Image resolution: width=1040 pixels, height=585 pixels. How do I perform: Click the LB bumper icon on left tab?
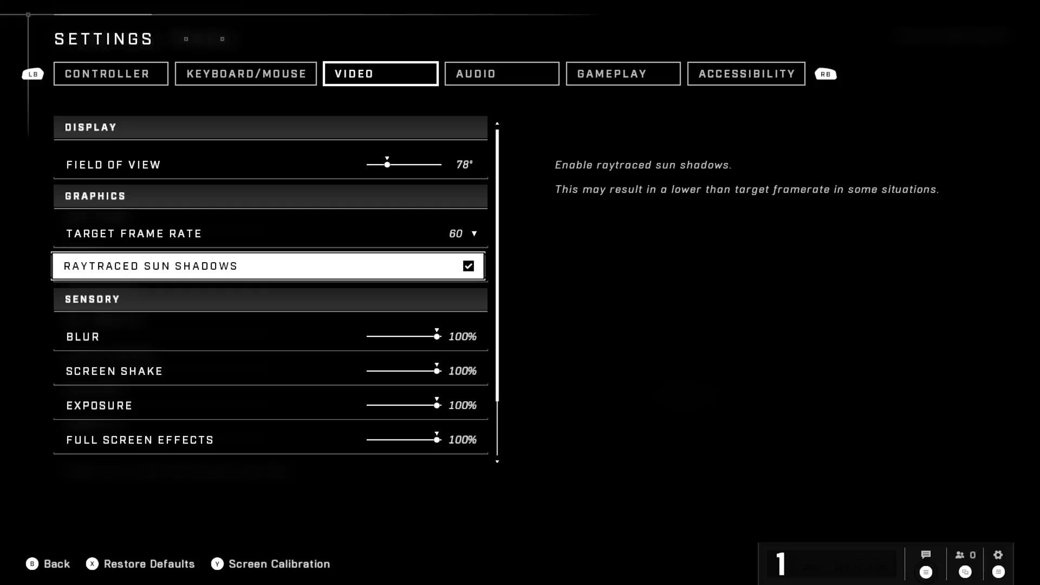(x=33, y=74)
